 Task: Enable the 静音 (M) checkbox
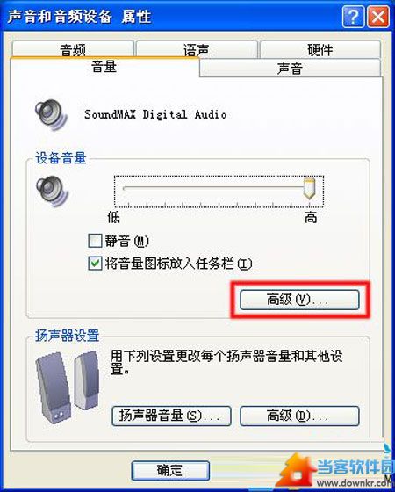pyautogui.click(x=95, y=241)
